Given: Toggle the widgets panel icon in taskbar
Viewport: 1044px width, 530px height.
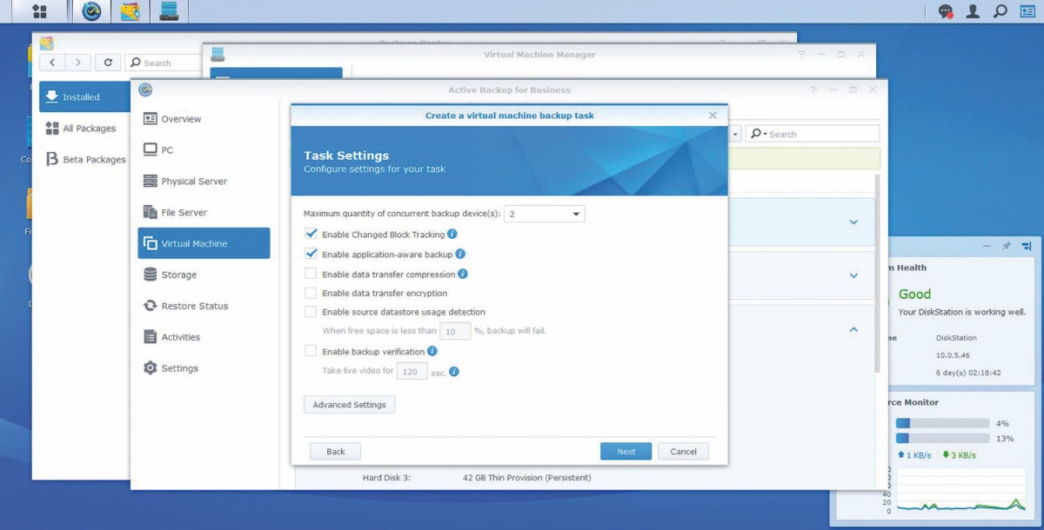Looking at the screenshot, I should [1027, 11].
